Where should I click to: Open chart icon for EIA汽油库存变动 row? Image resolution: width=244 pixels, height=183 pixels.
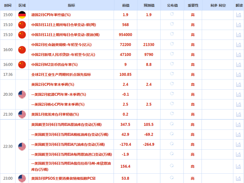coord(238,144)
